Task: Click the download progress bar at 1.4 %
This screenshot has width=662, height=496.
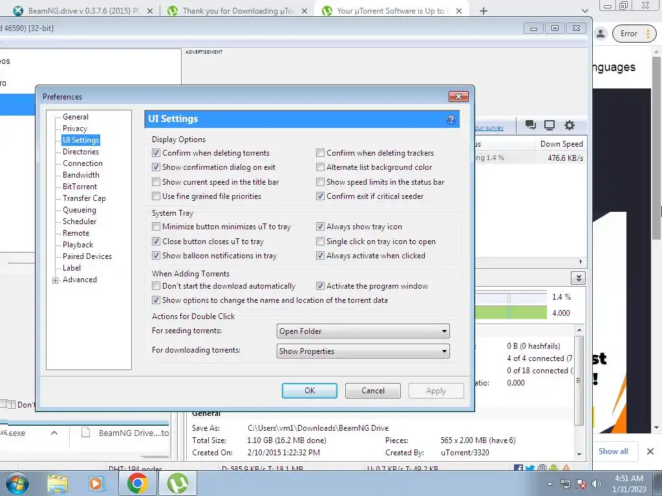Action: [x=511, y=298]
